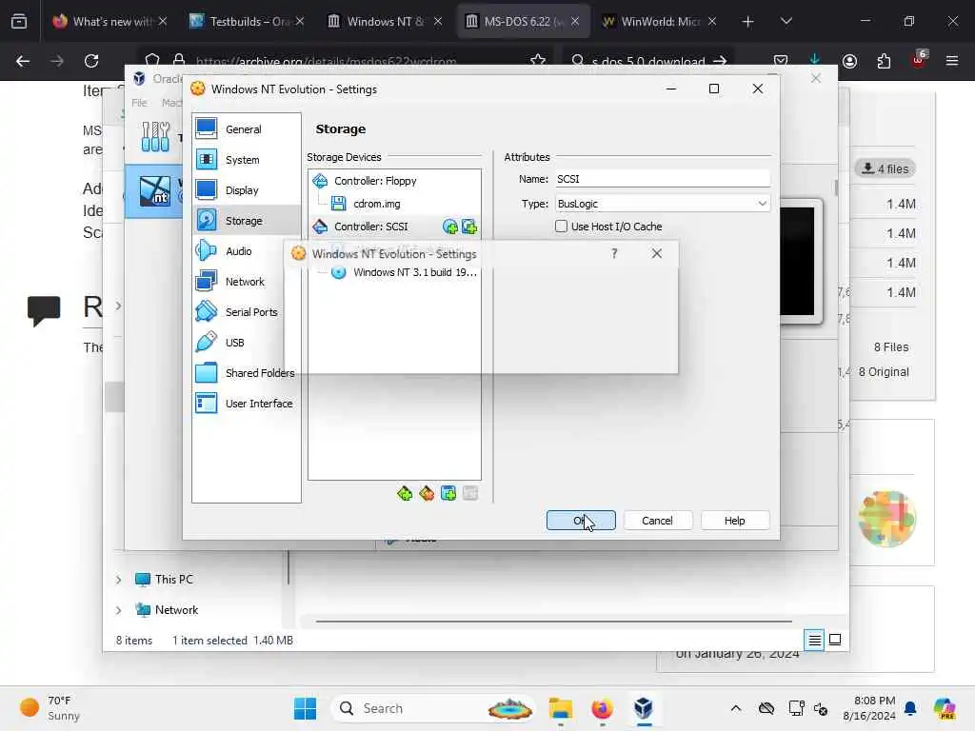975x731 pixels.
Task: Open the General settings category
Action: (247, 129)
